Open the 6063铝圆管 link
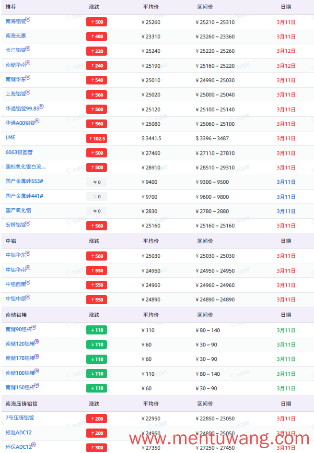The image size is (314, 453). click(x=19, y=152)
